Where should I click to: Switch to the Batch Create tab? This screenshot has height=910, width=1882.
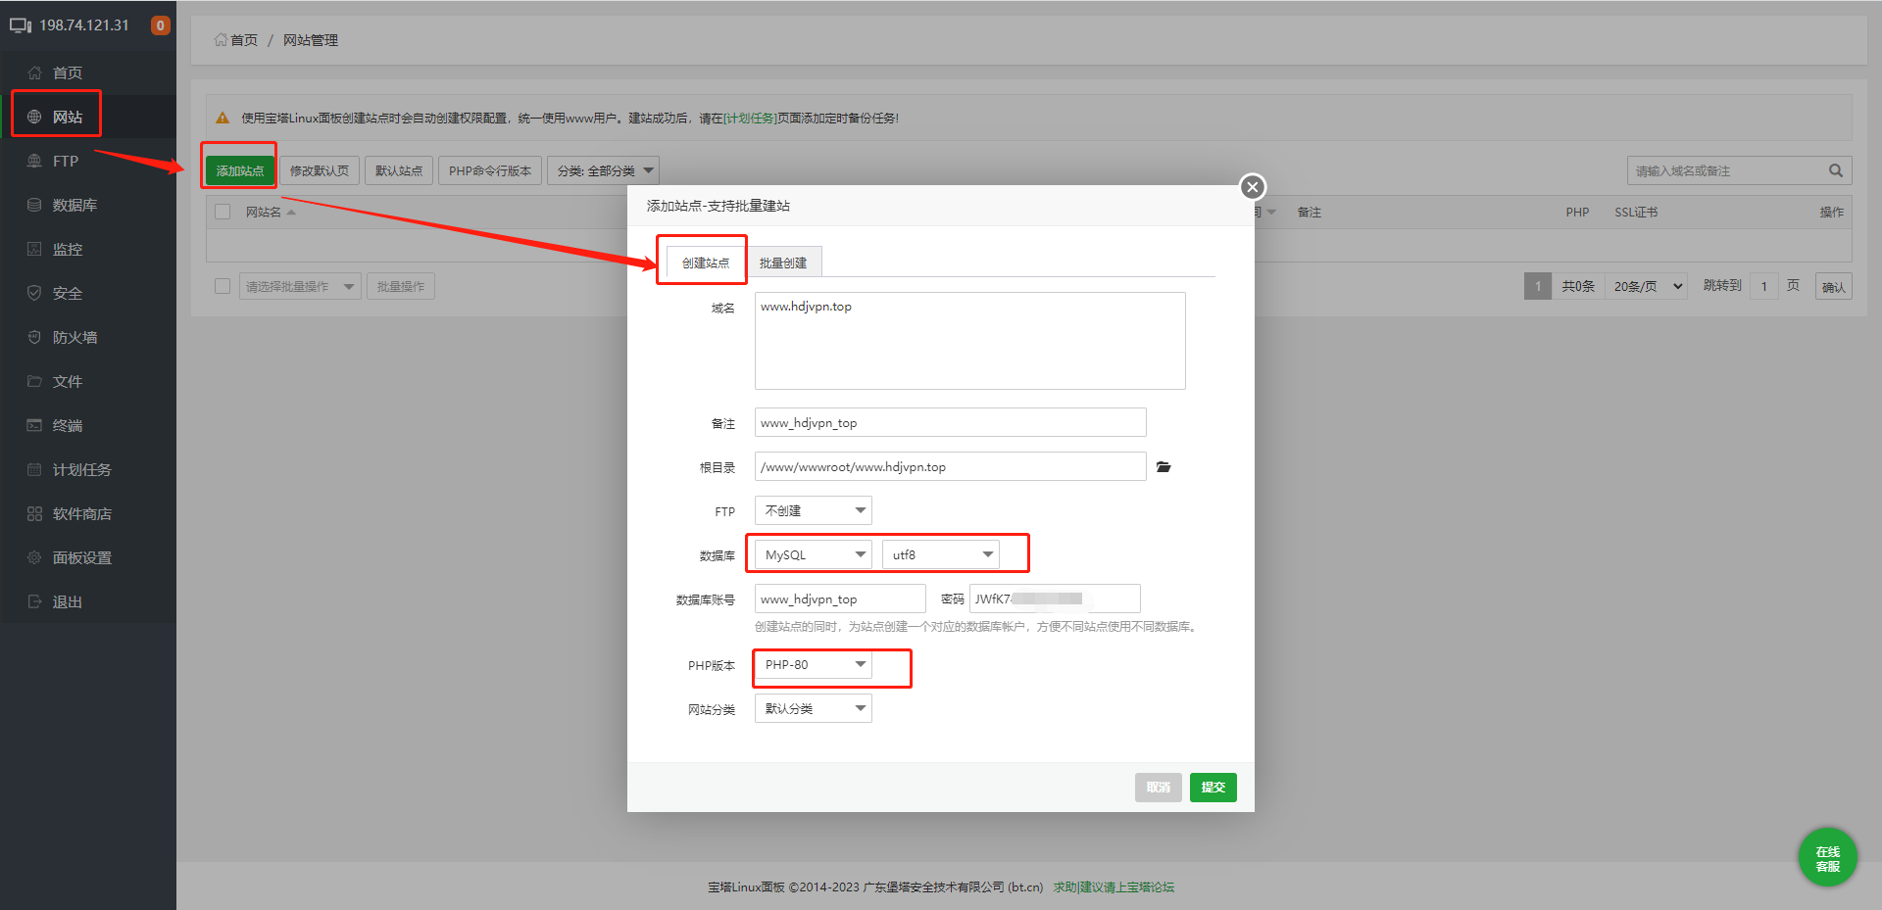[783, 263]
